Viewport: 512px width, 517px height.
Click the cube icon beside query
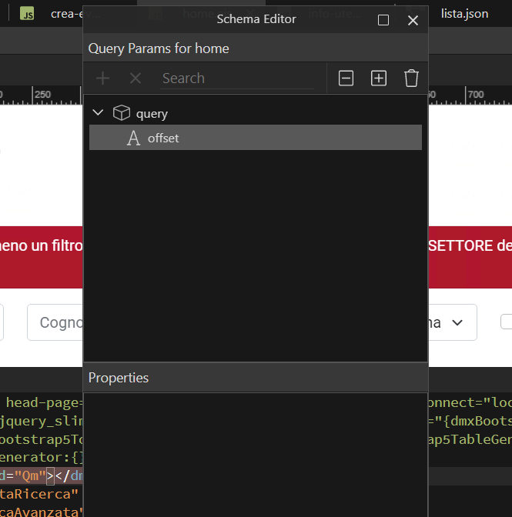122,113
